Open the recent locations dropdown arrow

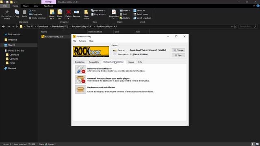coord(13,26)
